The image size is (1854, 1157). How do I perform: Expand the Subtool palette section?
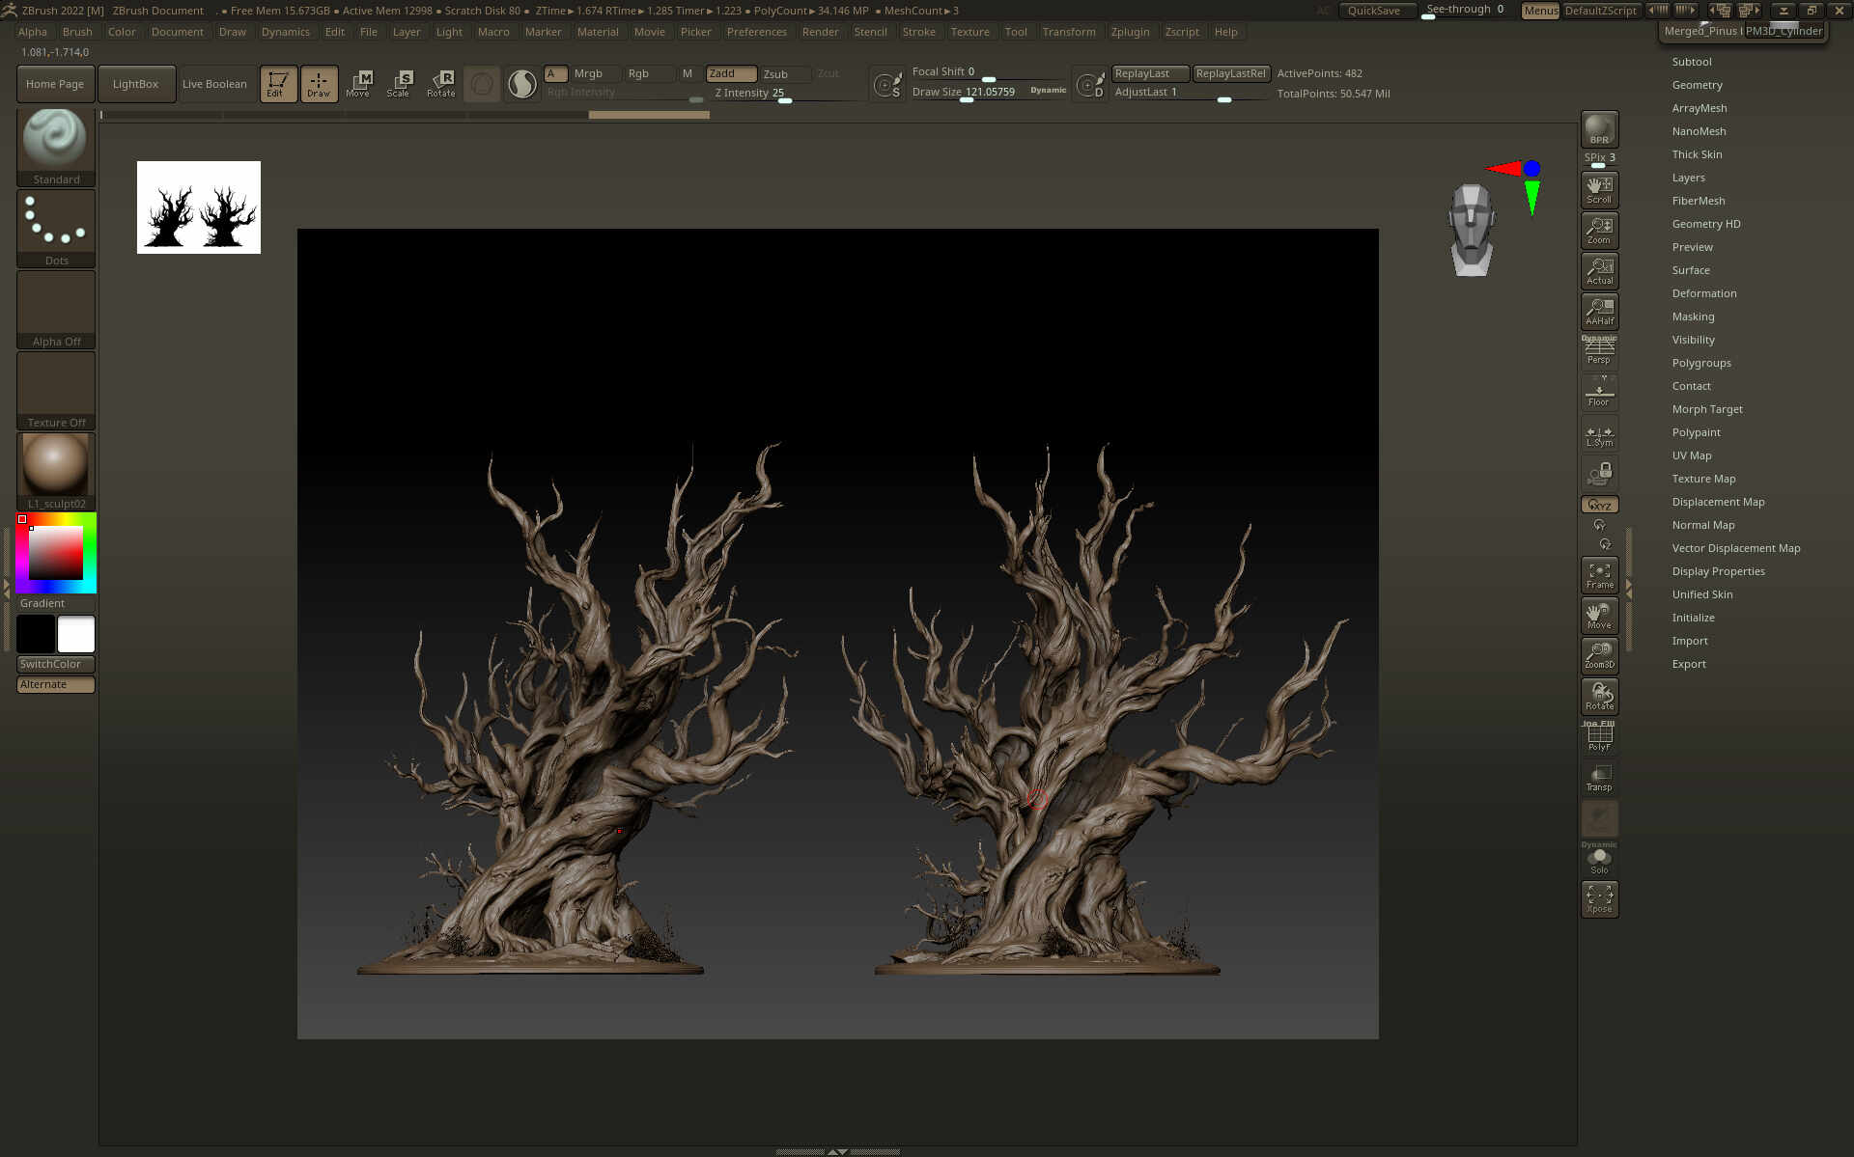click(1691, 62)
